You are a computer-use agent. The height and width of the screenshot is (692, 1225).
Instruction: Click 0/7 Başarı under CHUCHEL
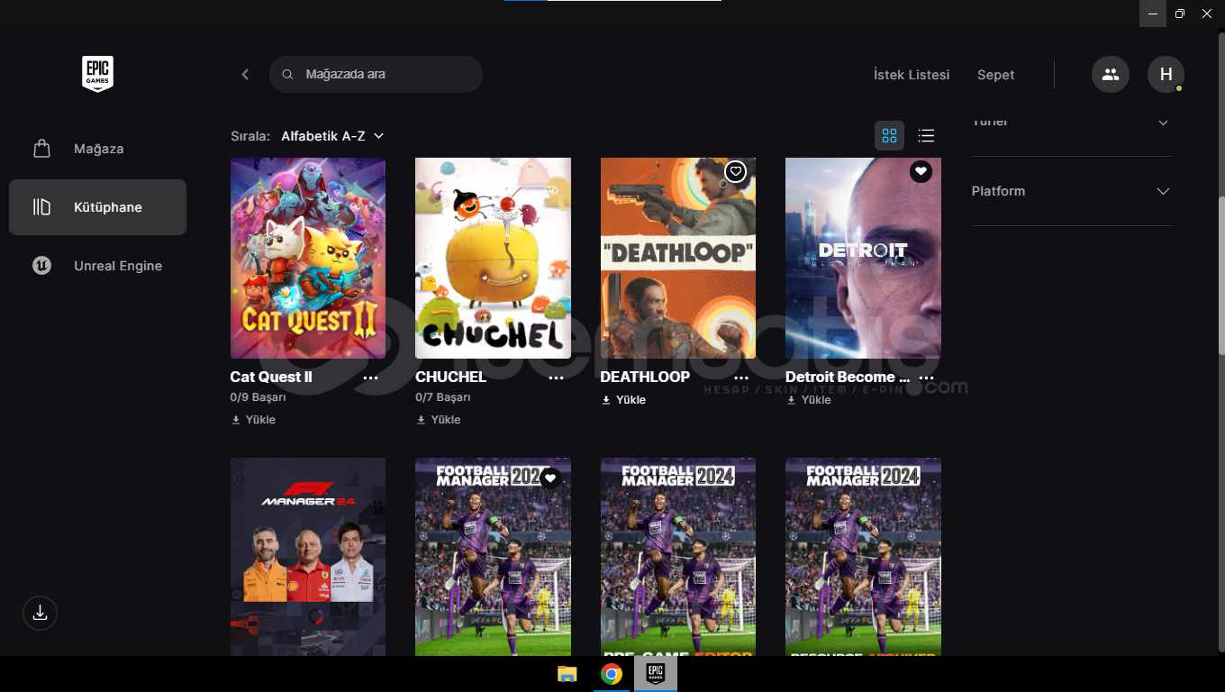(x=443, y=397)
